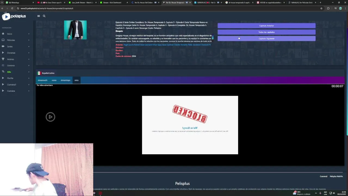Click Capítulo Anterior button
This screenshot has width=348, height=196.
266,26
